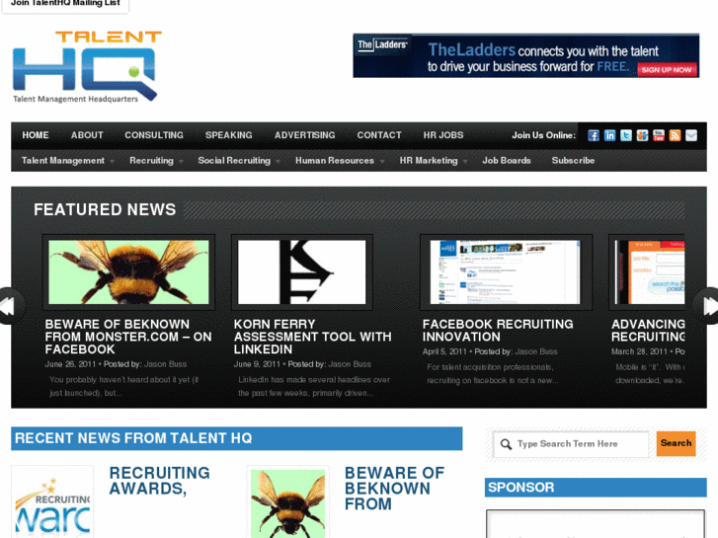Open the Subscribe menu item
Viewport: 718px width, 538px height.
click(573, 161)
